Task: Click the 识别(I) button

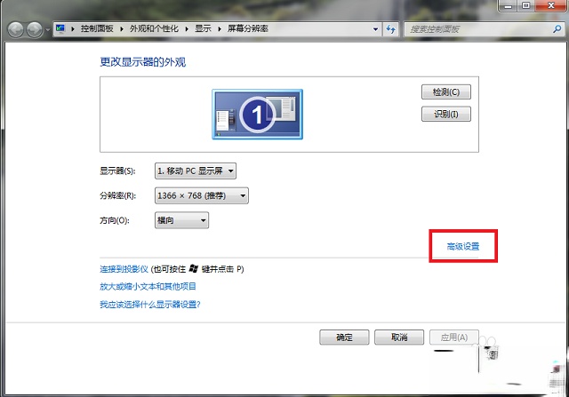Action: (446, 115)
